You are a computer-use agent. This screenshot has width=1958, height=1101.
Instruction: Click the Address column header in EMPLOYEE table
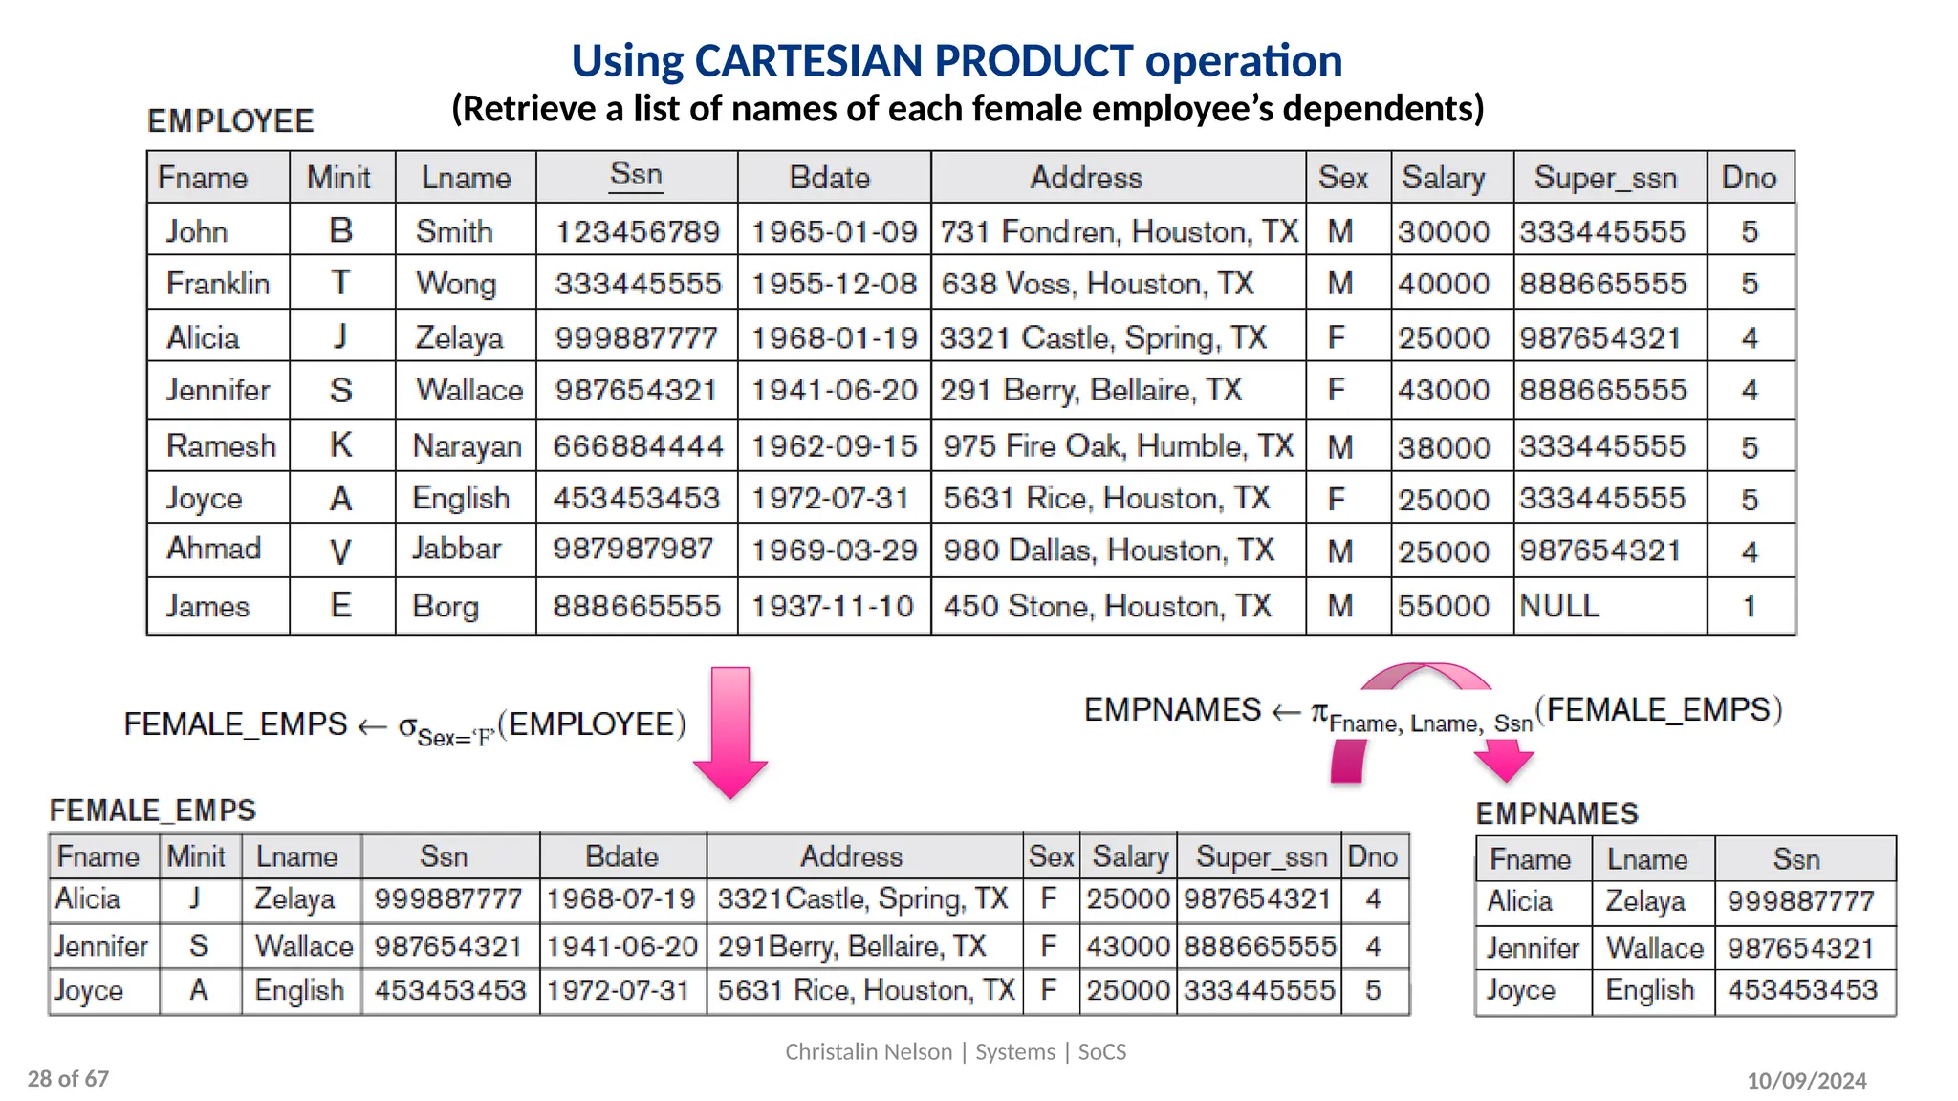click(x=1086, y=178)
